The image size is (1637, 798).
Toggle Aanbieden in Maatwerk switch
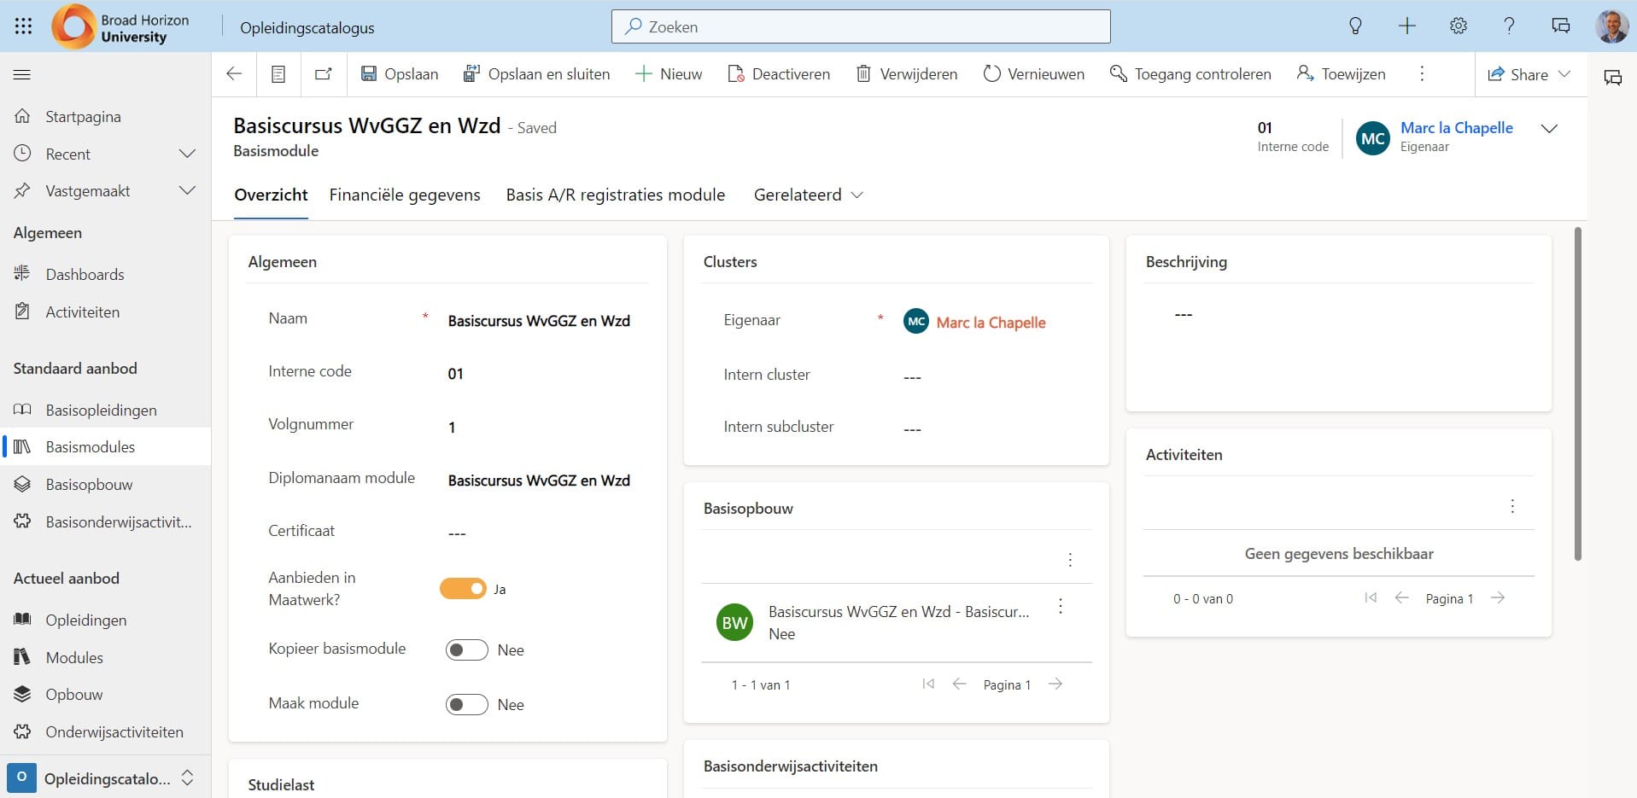(x=463, y=589)
